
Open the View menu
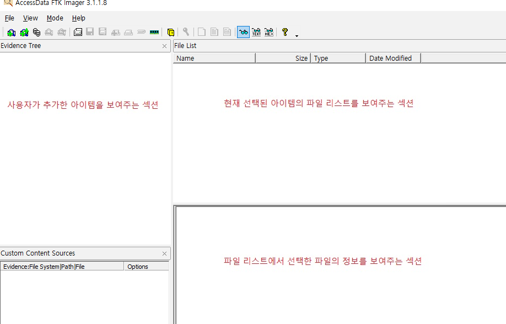[x=30, y=18]
